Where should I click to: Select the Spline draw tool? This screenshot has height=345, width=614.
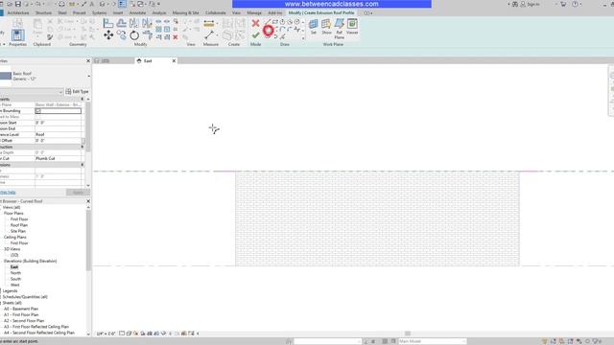[297, 30]
